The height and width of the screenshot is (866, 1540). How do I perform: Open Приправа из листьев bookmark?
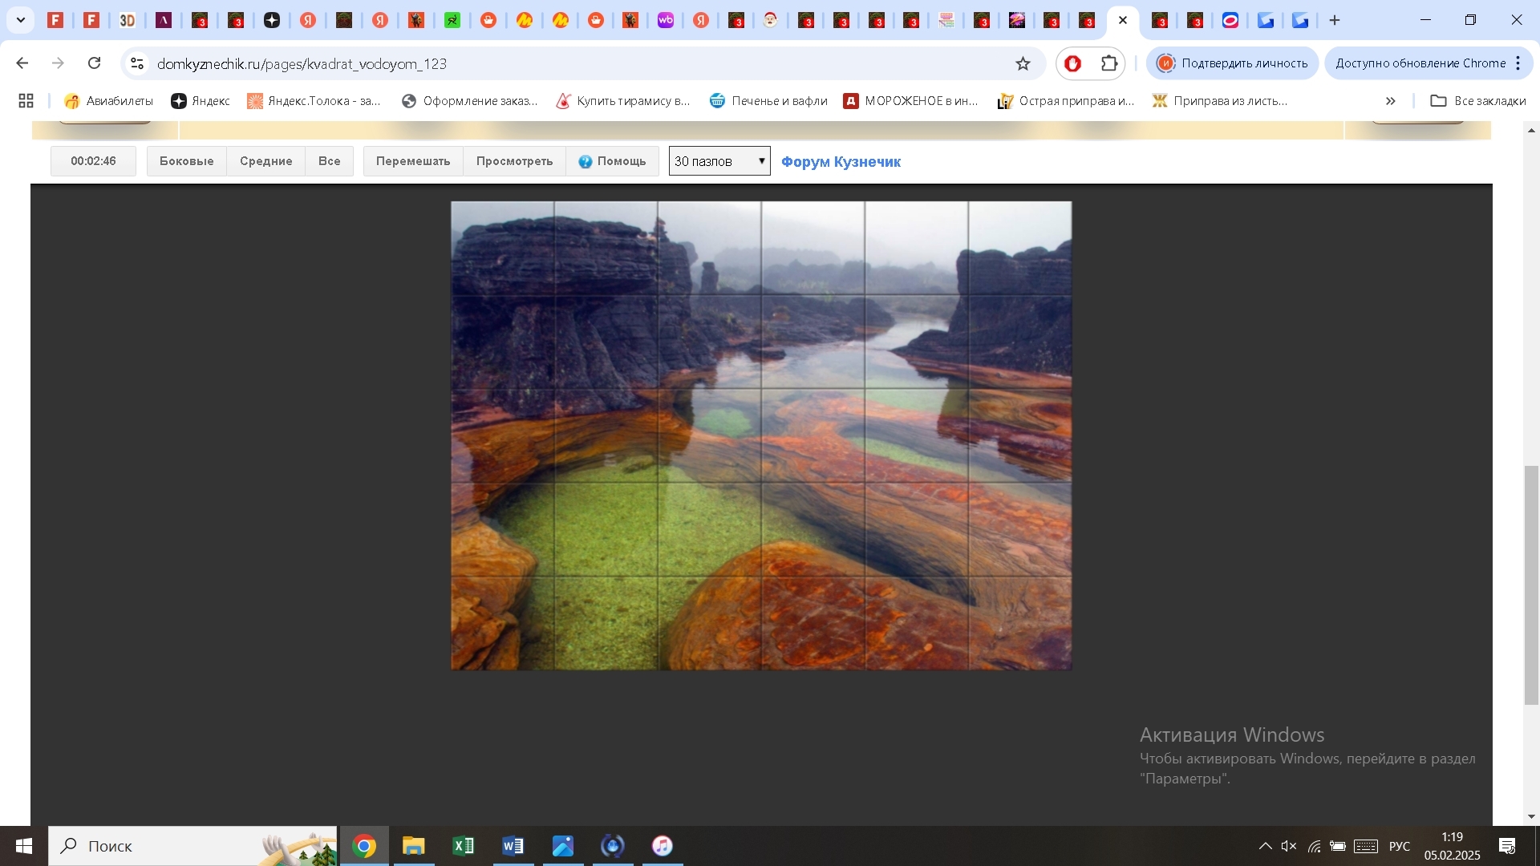click(1220, 101)
